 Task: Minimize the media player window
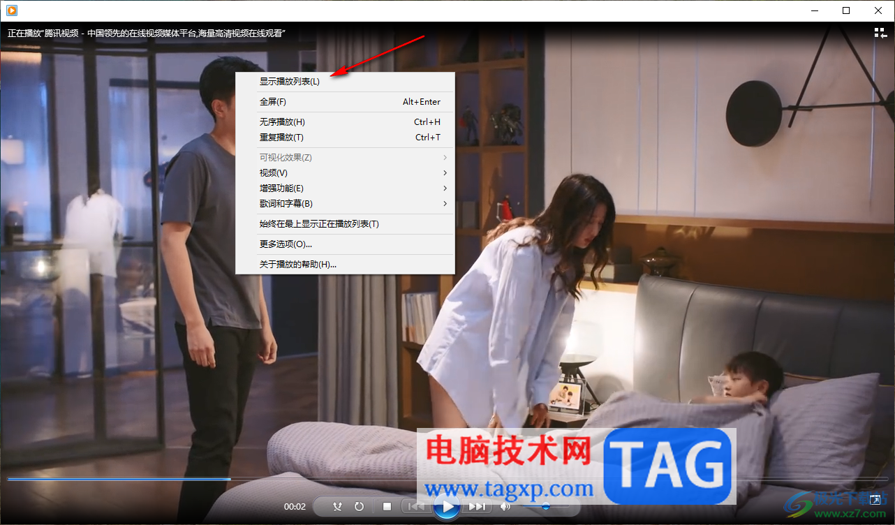point(814,10)
